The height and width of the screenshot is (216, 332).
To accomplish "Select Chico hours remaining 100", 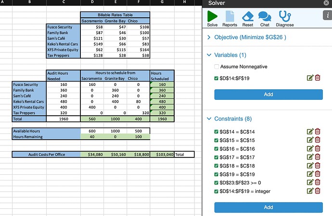I will (139, 137).
